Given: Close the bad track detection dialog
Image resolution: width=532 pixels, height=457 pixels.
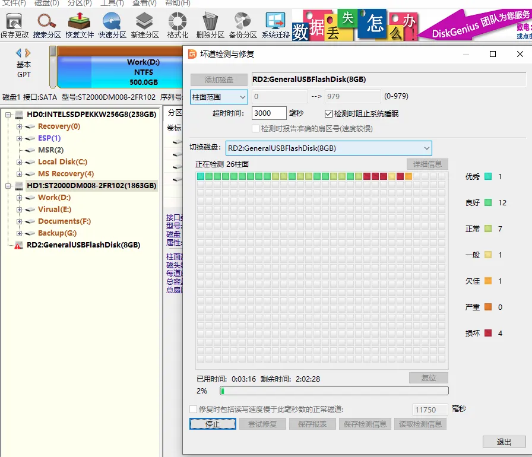Looking at the screenshot, I should pos(520,54).
